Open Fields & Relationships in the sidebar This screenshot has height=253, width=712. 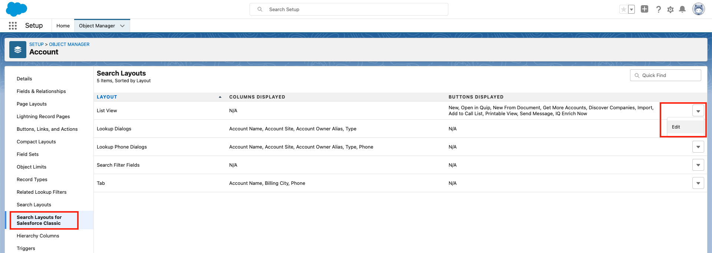(41, 91)
